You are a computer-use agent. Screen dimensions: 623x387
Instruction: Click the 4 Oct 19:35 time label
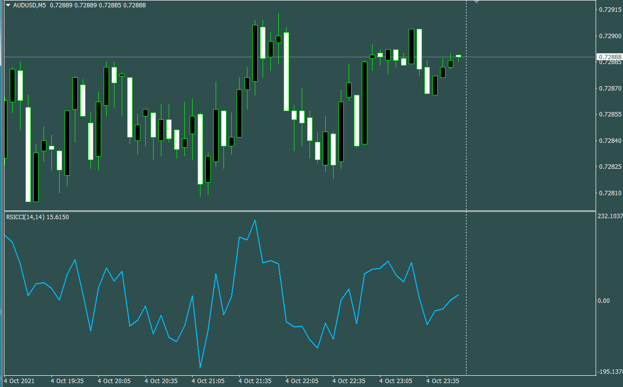pyautogui.click(x=67, y=381)
